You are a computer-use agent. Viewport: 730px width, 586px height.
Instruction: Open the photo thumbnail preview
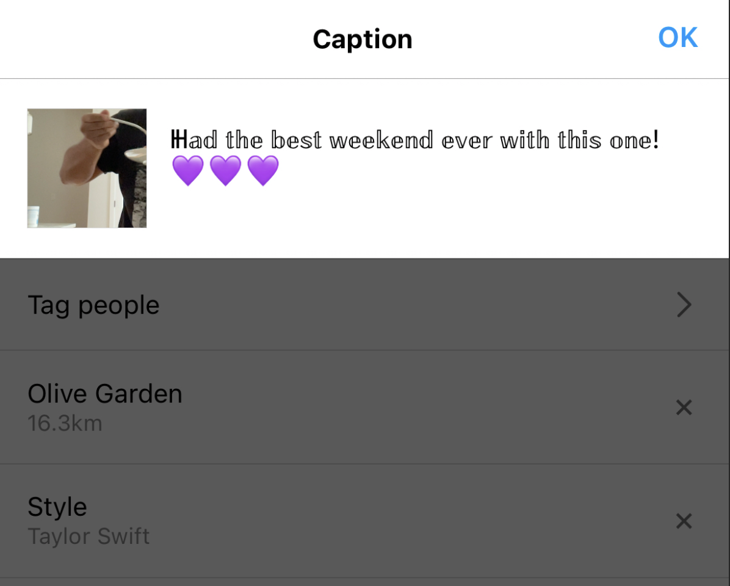[87, 168]
